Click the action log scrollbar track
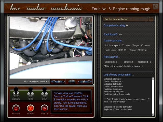Image resolution: width=163 pixels, height=122 pixels. click(x=153, y=97)
